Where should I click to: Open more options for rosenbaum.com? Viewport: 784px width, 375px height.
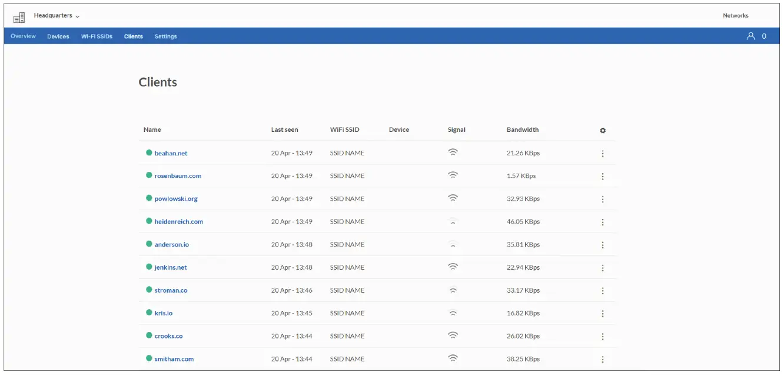coord(603,177)
